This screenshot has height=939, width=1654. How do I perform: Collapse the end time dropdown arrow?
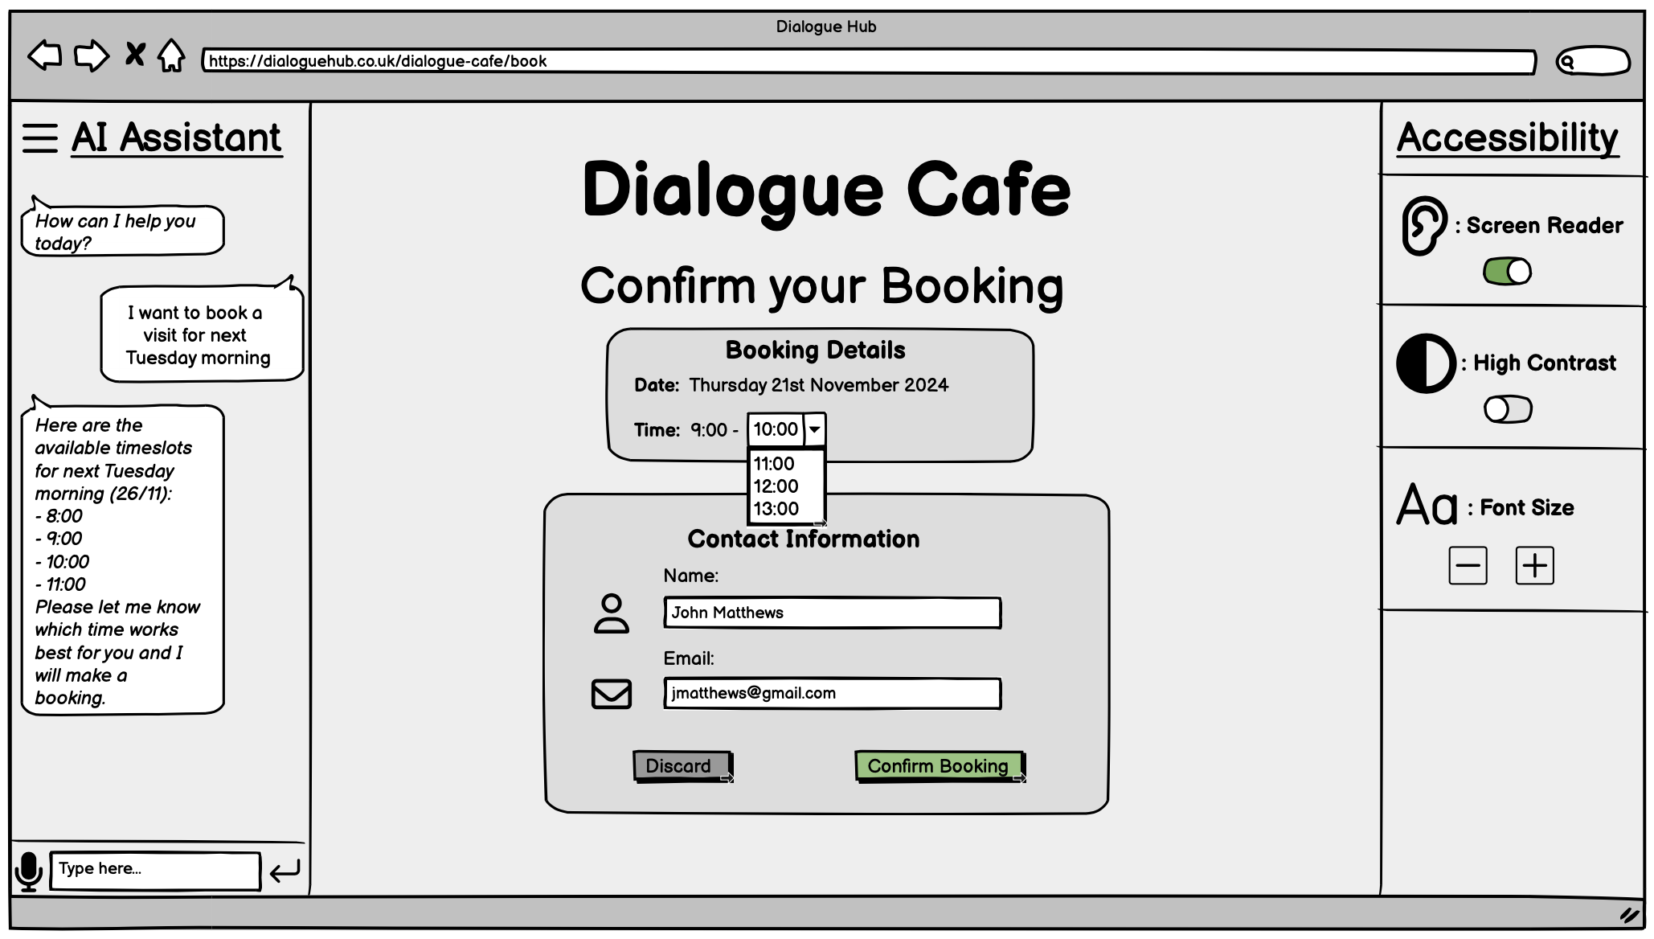pos(814,429)
